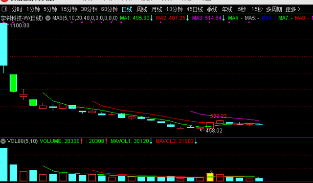Select the large green candlestick on the chart

coord(13,83)
